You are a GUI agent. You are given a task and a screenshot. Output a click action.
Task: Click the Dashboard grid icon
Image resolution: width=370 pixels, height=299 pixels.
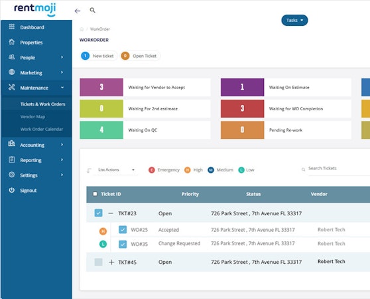pyautogui.click(x=11, y=27)
